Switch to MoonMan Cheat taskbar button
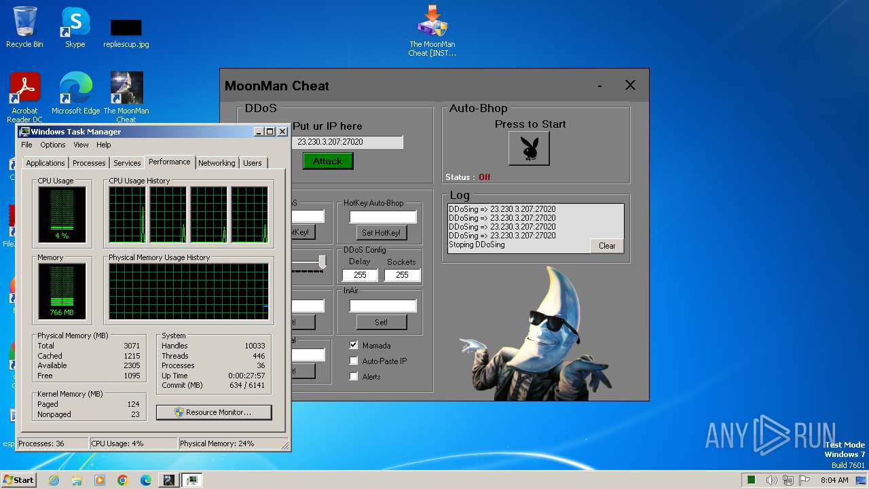Viewport: 869px width, 489px height. pyautogui.click(x=168, y=480)
